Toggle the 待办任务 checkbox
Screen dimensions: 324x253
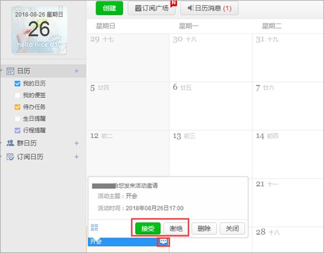17,107
